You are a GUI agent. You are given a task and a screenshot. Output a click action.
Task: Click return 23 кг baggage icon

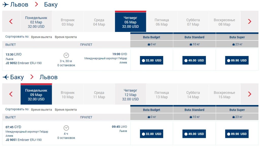click(x=234, y=117)
